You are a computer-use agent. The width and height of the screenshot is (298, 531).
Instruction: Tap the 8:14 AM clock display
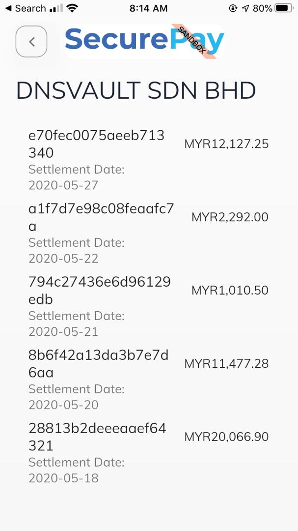point(149,8)
